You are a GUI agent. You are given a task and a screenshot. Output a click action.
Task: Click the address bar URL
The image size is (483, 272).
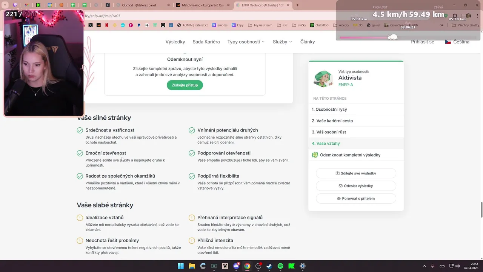tap(102, 16)
